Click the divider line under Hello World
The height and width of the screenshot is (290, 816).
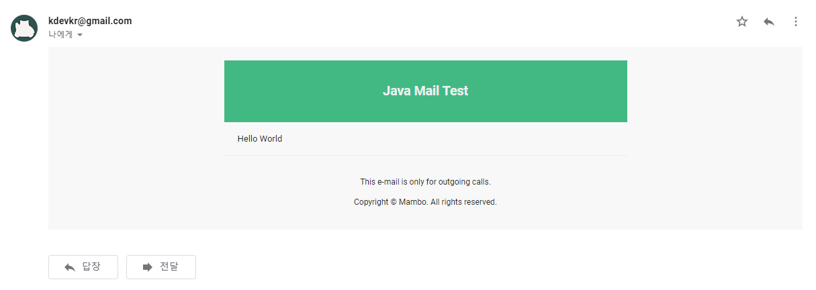[x=425, y=155]
